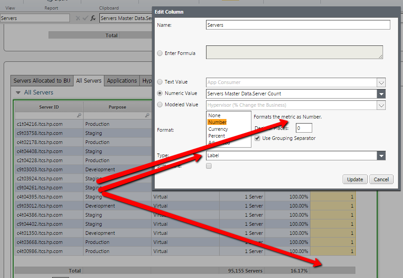Click the Enter Formula text area
This screenshot has height=278, width=403.
(294, 52)
